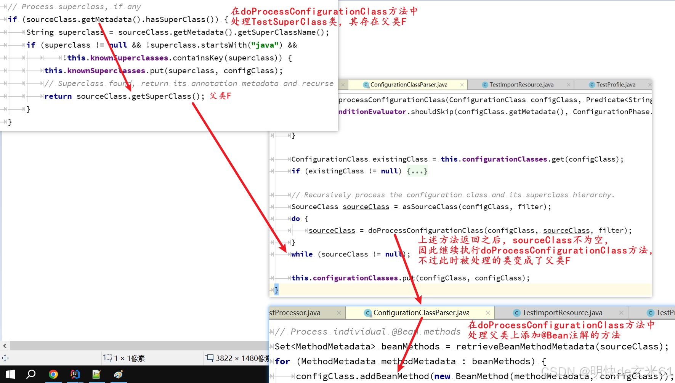This screenshot has height=383, width=675.
Task: Open Windows taskbar search
Action: point(31,374)
